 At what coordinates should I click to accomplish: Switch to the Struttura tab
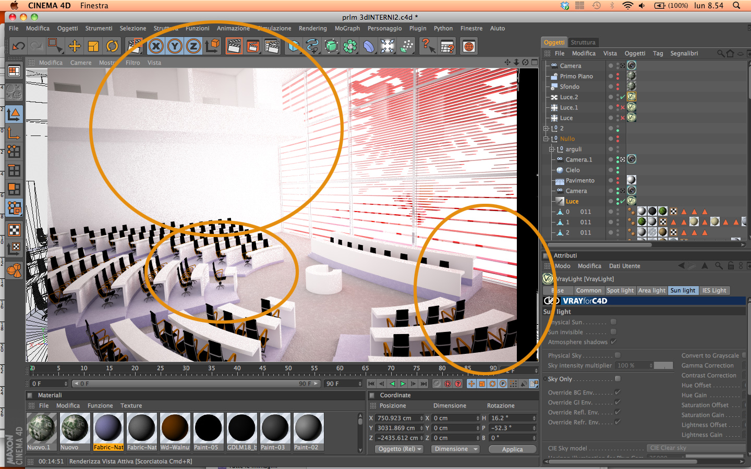point(583,42)
